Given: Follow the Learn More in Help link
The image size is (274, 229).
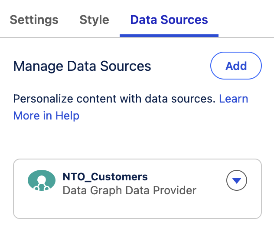Looking at the screenshot, I should [233, 99].
